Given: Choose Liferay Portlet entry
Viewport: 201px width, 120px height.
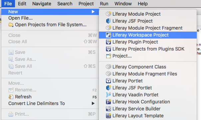Looking at the screenshot, I should pos(148,81).
